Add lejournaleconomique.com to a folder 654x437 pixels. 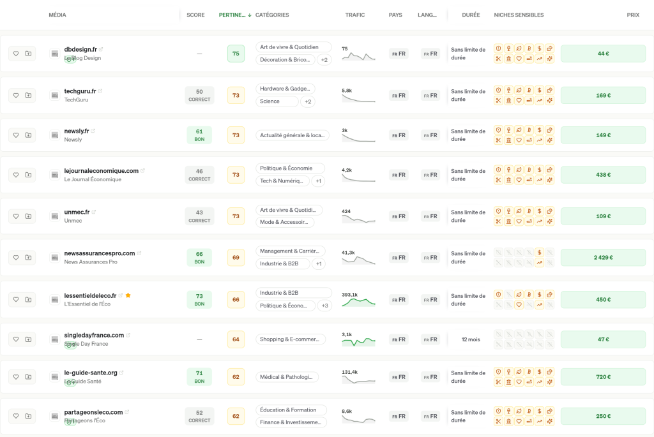pos(28,175)
